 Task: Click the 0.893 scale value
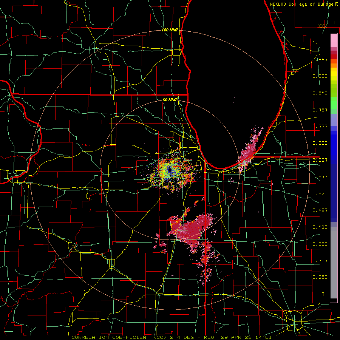click(x=320, y=76)
